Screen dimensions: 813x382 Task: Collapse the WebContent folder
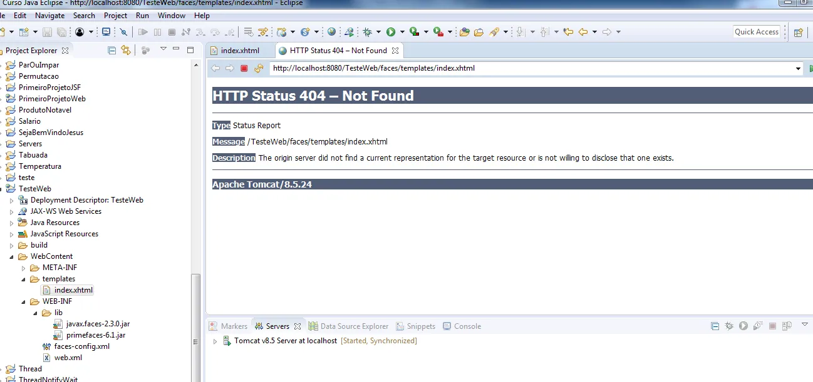(x=13, y=256)
